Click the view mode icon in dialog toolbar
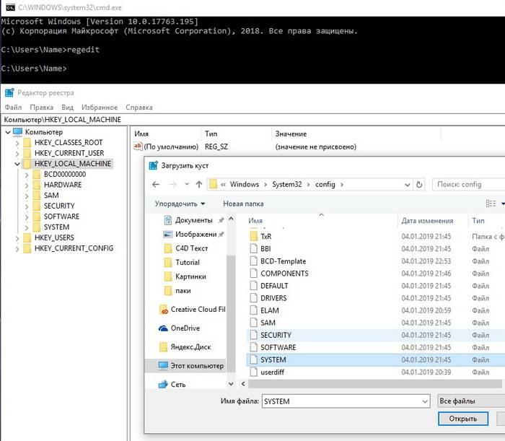Image resolution: width=505 pixels, height=441 pixels. [491, 204]
